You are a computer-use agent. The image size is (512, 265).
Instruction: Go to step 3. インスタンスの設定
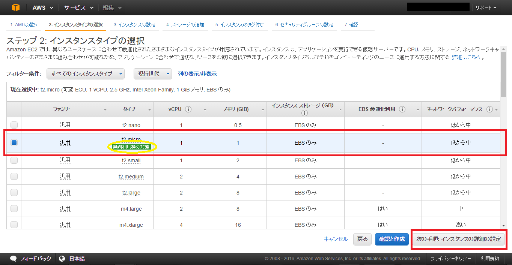[x=134, y=25]
